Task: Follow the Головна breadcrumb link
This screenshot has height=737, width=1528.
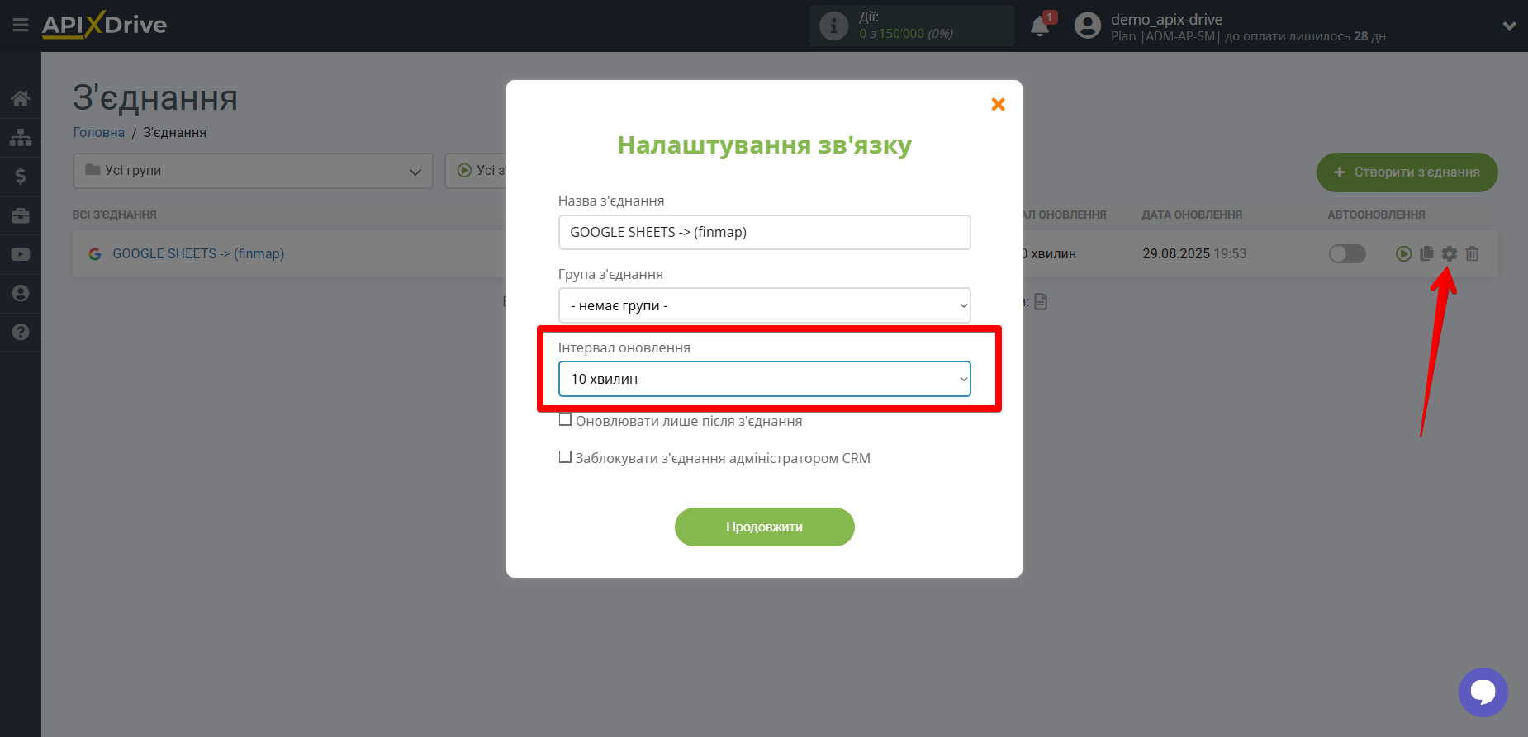Action: pos(98,132)
